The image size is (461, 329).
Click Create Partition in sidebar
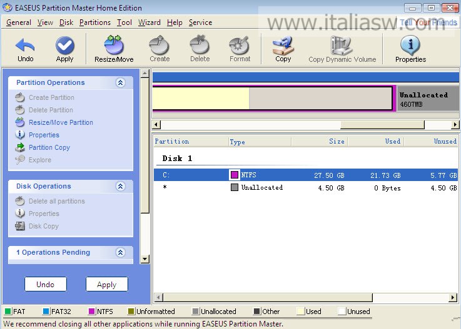pyautogui.click(x=44, y=97)
